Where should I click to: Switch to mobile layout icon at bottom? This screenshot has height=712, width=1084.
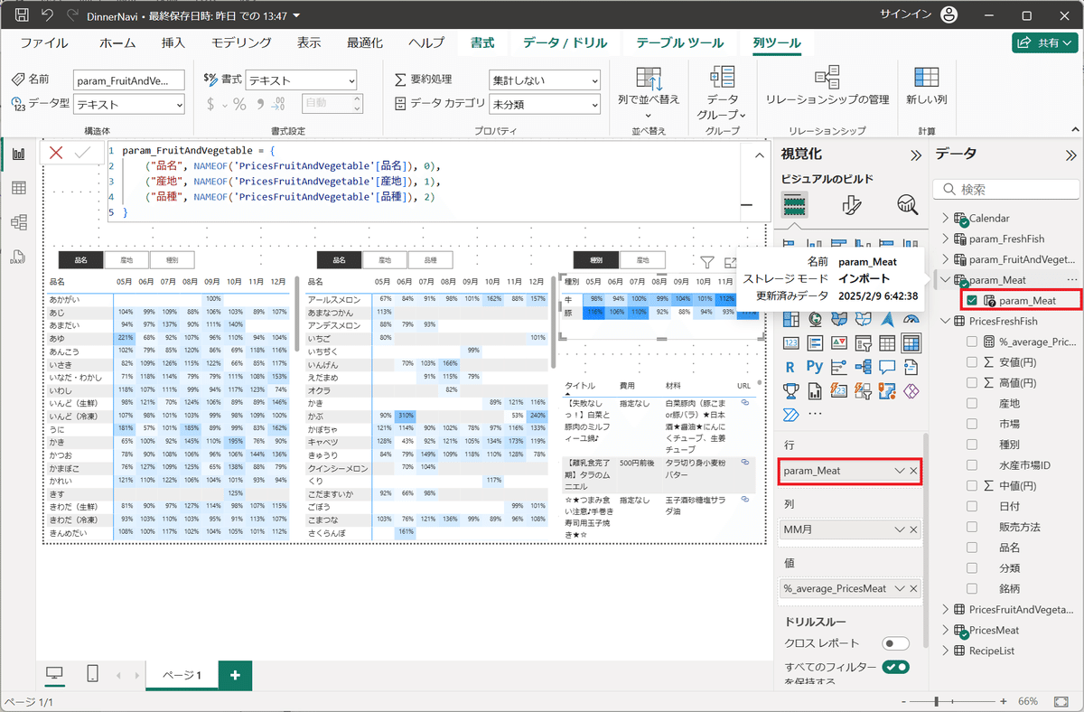click(x=92, y=674)
